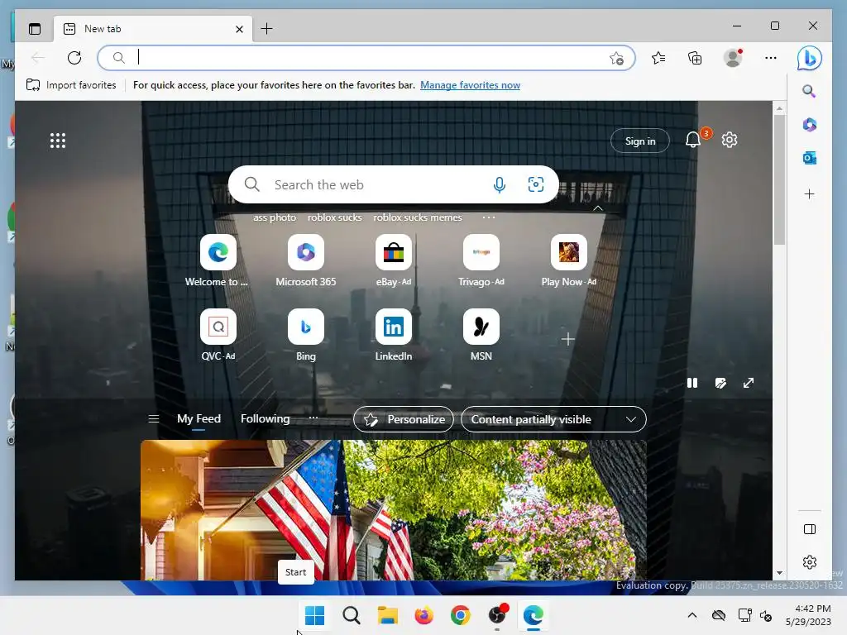Collapse quick links chevron
847x635 pixels.
tap(598, 208)
